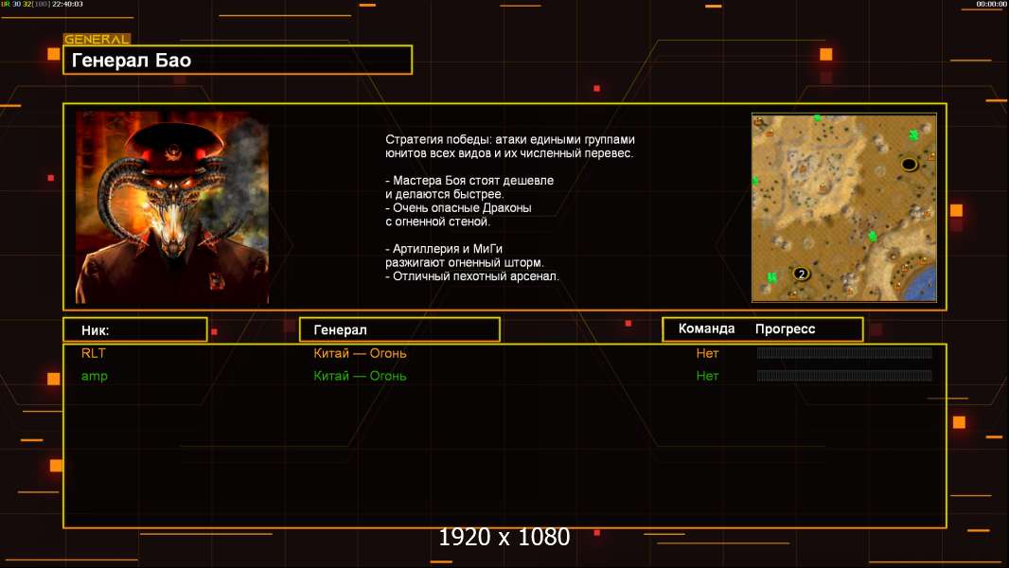Select player RLT nickname
Screen dimensions: 1009x568
94,353
